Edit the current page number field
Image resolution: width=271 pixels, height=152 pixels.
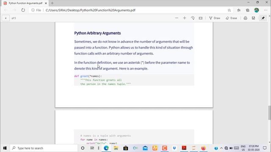tap(6, 18)
